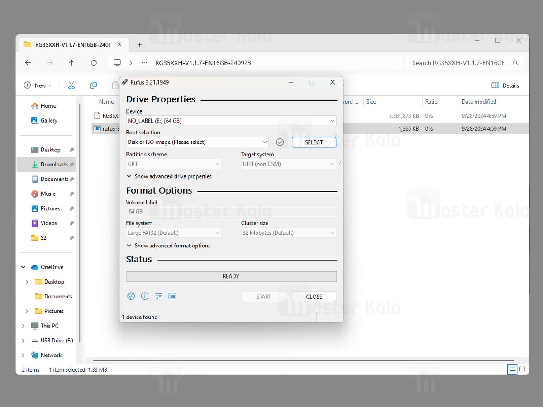This screenshot has width=543, height=407.
Task: Switch Explorer to details list view icon
Action: point(512,369)
